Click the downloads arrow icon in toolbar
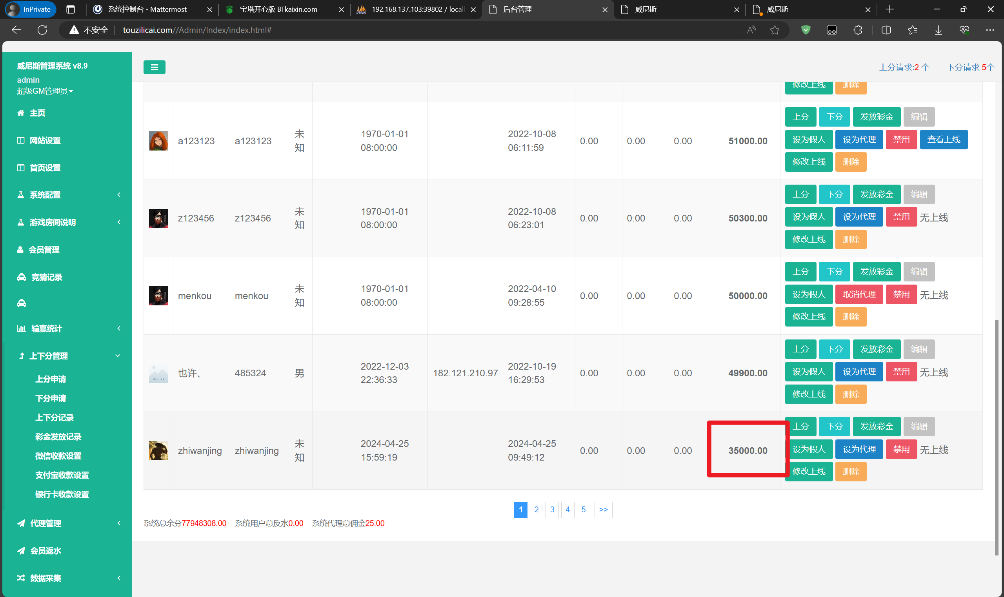Screen dimensions: 1004x597 click(938, 30)
